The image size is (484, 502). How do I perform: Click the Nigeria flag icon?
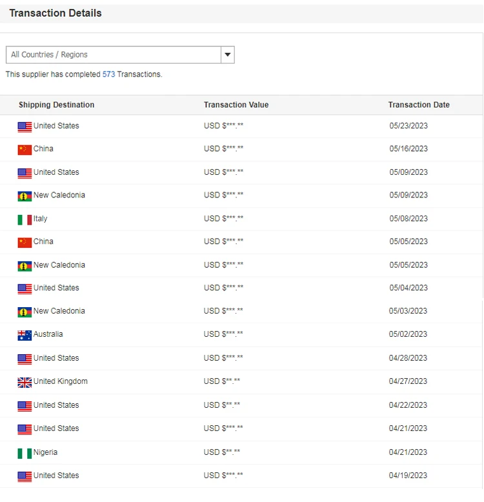[x=25, y=453]
